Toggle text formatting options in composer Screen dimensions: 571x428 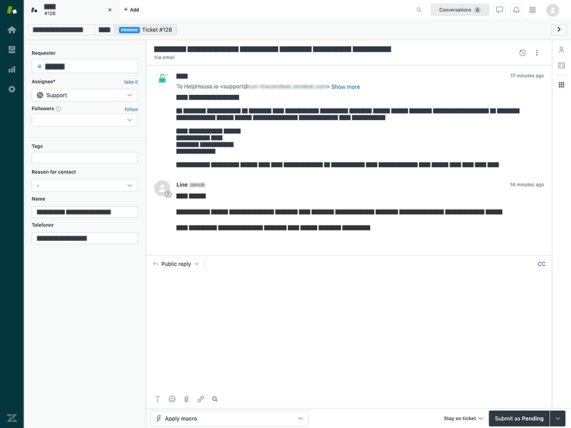point(158,399)
